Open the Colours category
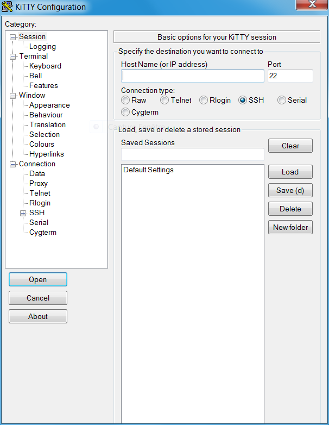The image size is (329, 425). 42,144
